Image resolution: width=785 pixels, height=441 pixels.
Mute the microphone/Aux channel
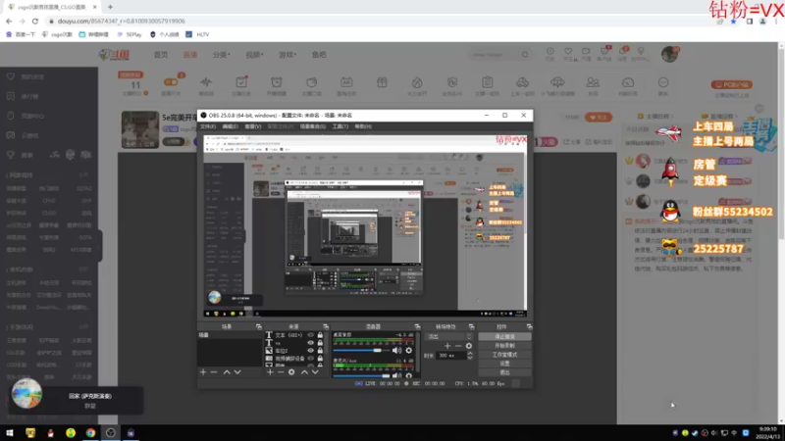397,375
